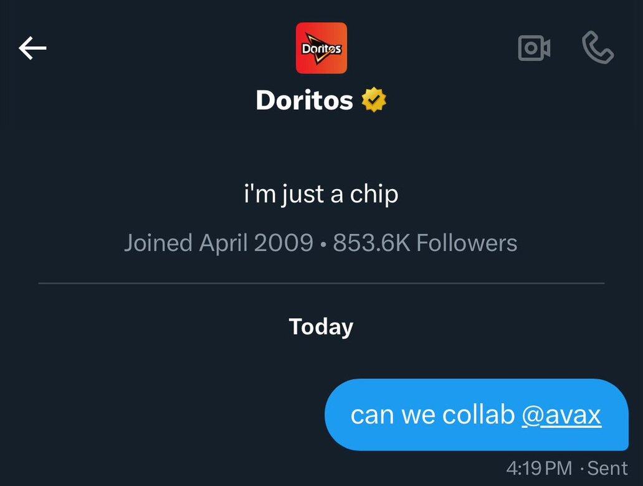The width and height of the screenshot is (643, 486).
Task: Check the Sent delivery status
Action: 607,469
